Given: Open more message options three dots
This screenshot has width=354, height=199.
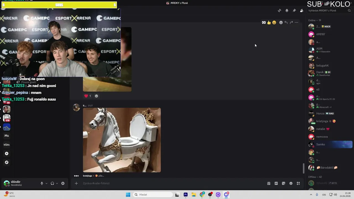Looking at the screenshot, I should (x=296, y=22).
